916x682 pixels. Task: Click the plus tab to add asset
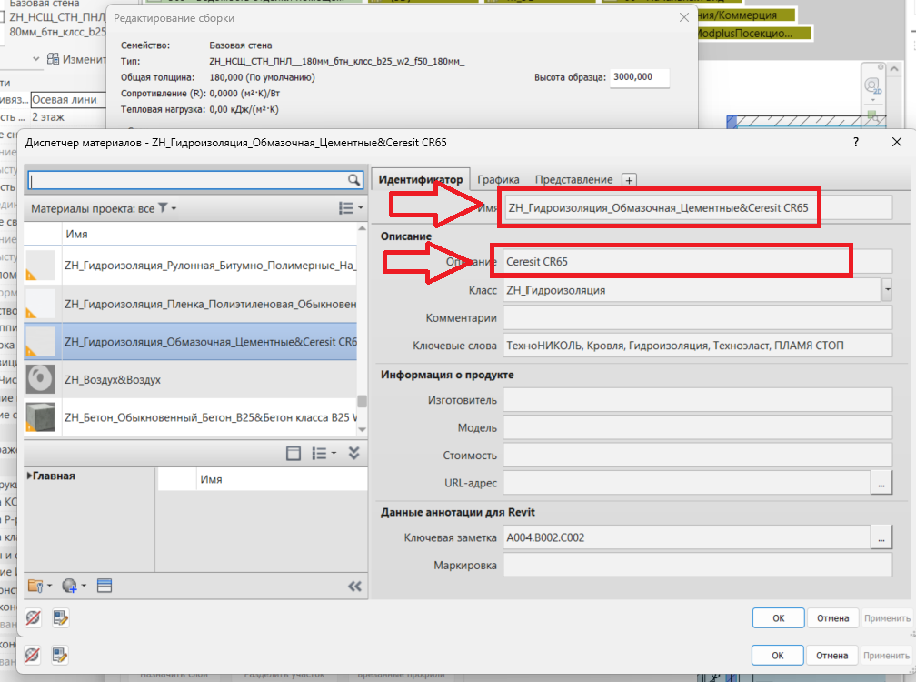point(629,181)
